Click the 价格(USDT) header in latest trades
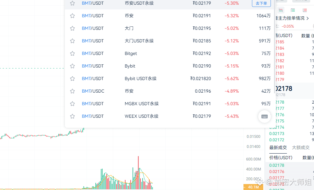 (x=281, y=158)
